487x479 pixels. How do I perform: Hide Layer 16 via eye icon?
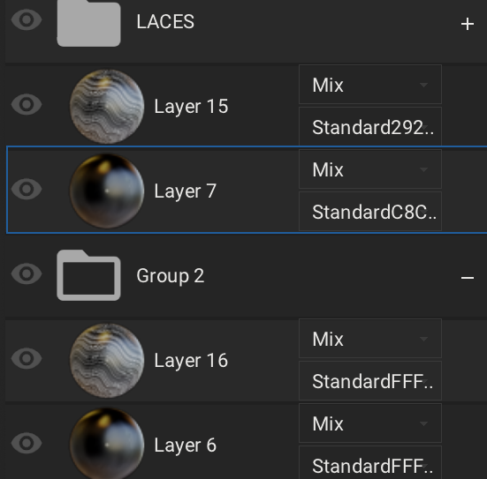point(27,358)
